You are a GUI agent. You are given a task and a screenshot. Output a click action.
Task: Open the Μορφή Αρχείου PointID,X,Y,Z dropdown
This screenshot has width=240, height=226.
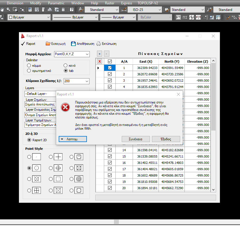click(72, 54)
